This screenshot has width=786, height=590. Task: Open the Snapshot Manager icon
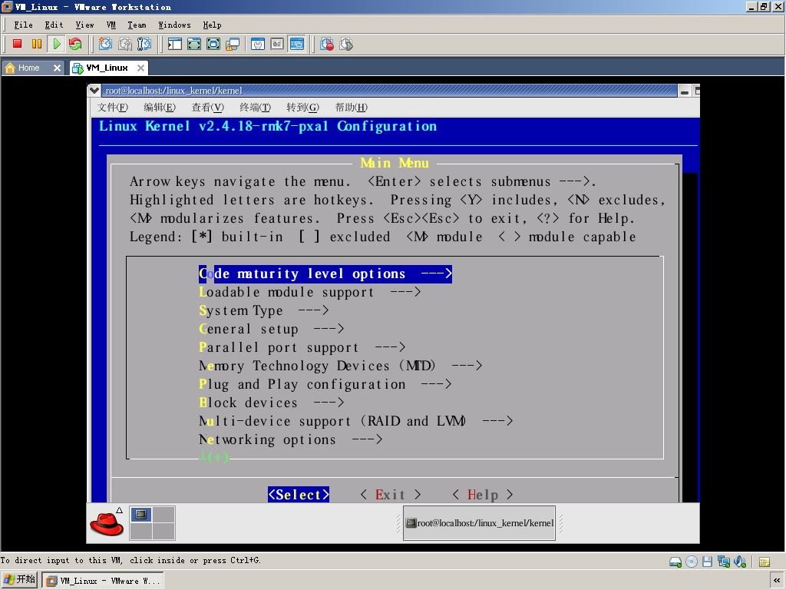(x=144, y=44)
